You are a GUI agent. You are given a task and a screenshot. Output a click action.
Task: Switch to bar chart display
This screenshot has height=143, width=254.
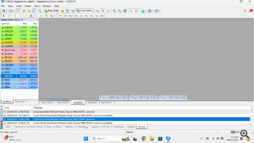point(98,11)
